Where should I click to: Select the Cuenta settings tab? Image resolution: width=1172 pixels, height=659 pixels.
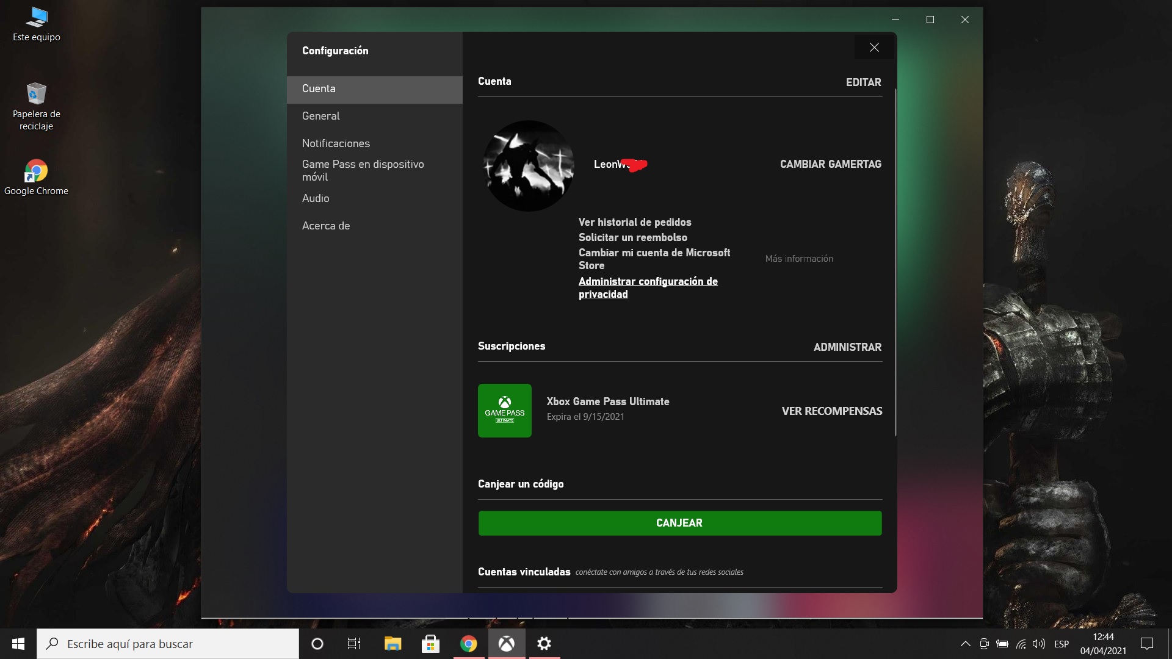[x=375, y=89]
